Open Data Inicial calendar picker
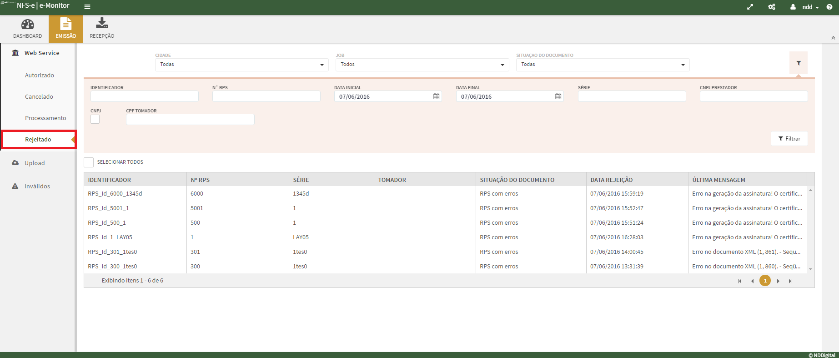839x358 pixels. (436, 96)
